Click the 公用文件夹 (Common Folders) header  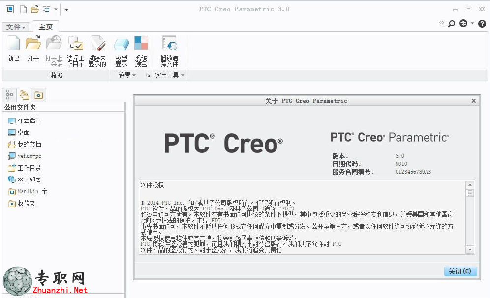(x=20, y=108)
